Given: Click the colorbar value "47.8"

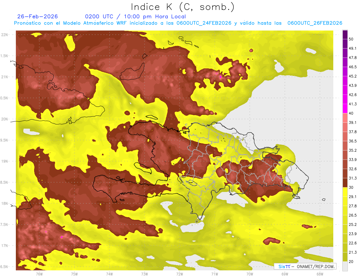Looking at the screenshot, I should pos(353,58).
